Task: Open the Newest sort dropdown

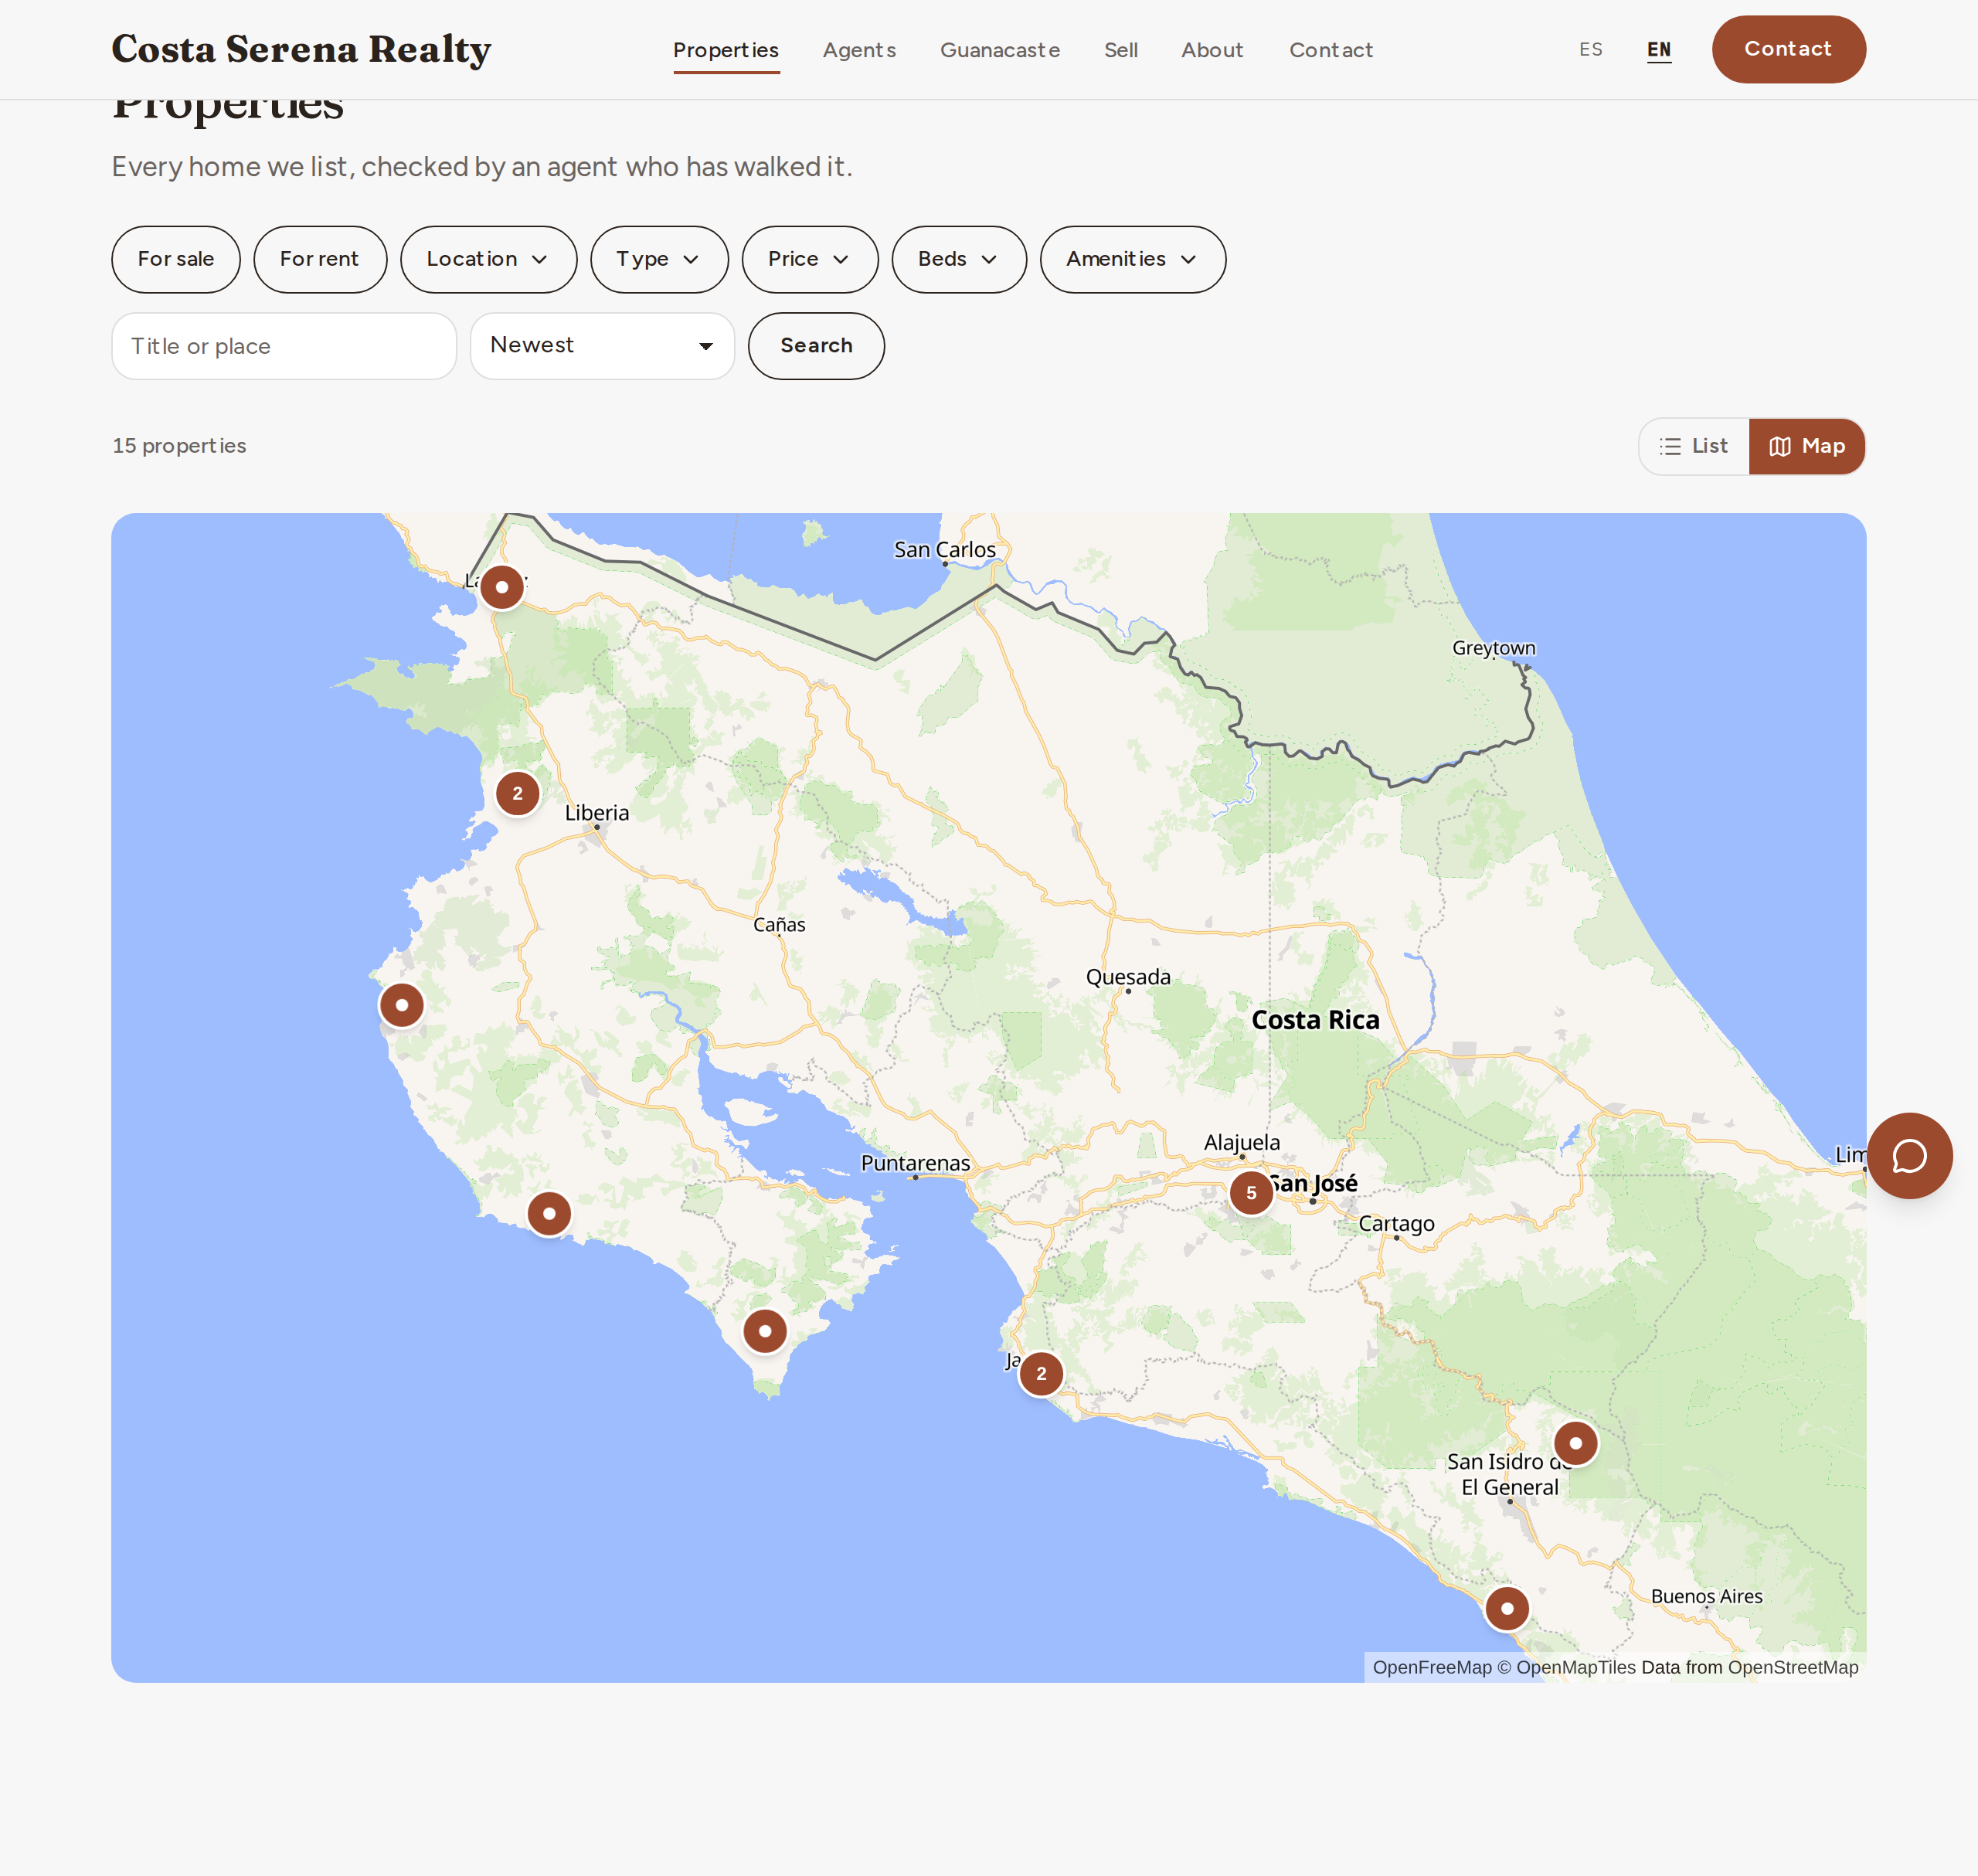Action: pyautogui.click(x=602, y=346)
